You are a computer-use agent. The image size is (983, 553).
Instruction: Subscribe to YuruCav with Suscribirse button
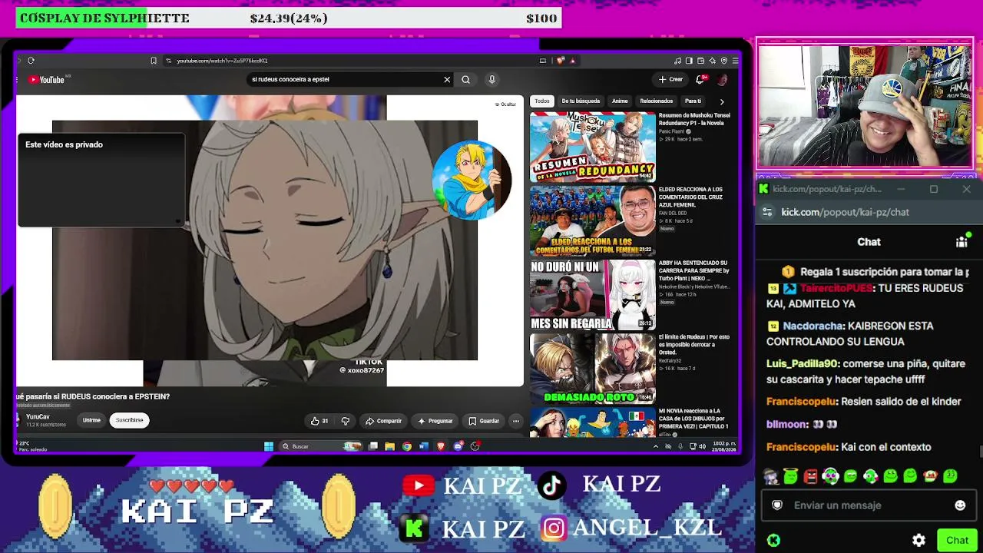coord(129,420)
